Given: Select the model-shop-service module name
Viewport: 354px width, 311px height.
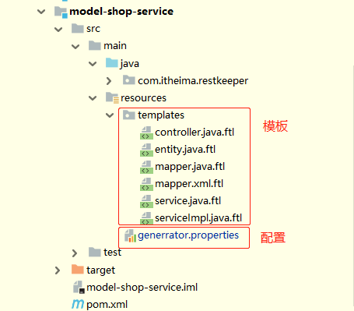Looking at the screenshot, I should (x=121, y=12).
